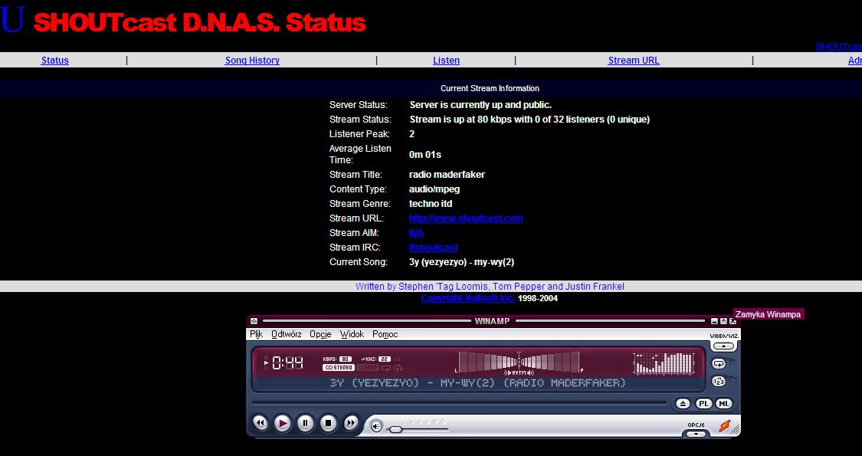Click the volume slider handle
Image resolution: width=862 pixels, height=456 pixels.
click(x=395, y=429)
